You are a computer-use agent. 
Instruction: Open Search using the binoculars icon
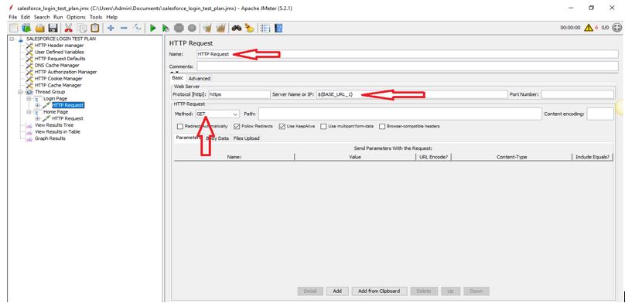click(237, 28)
